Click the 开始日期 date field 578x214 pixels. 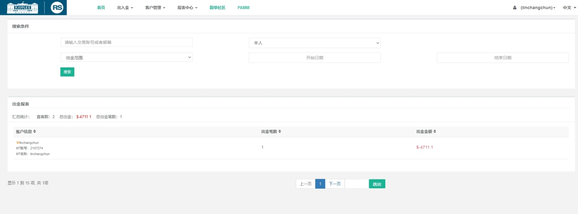pos(314,58)
